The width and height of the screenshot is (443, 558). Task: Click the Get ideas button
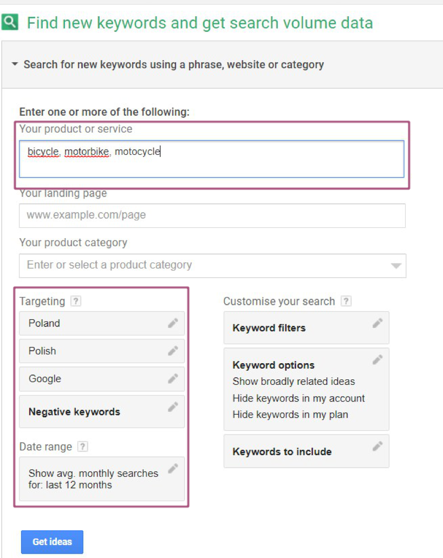pos(52,542)
